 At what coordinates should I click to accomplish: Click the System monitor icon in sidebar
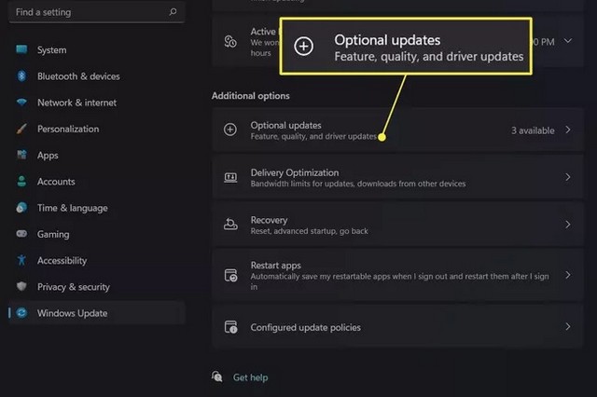pyautogui.click(x=21, y=49)
